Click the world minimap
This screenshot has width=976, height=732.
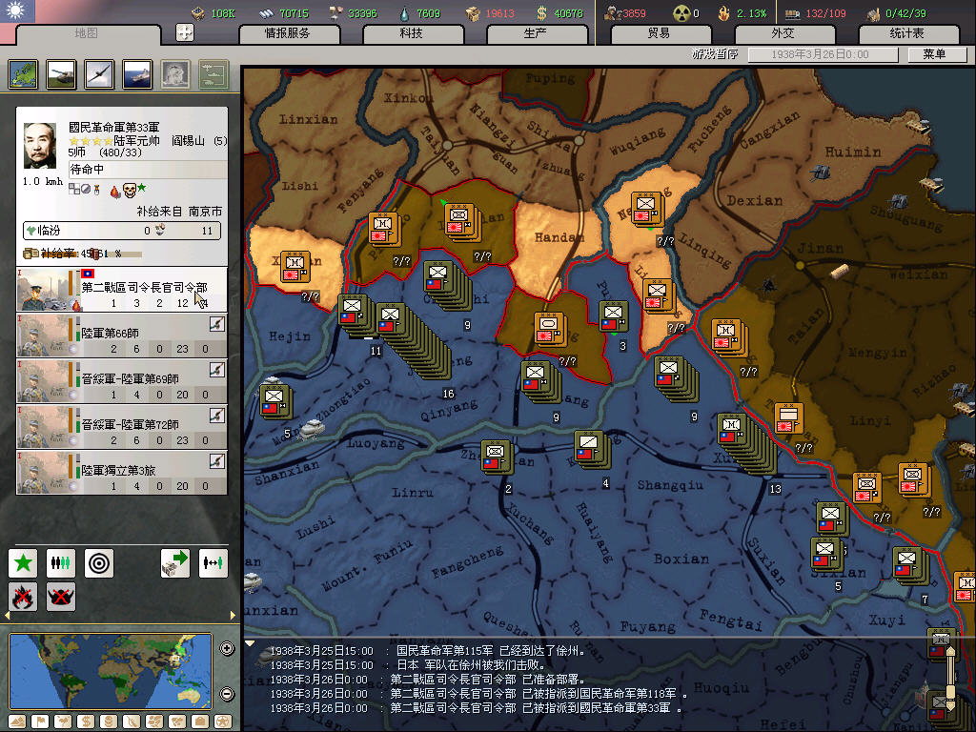click(111, 671)
